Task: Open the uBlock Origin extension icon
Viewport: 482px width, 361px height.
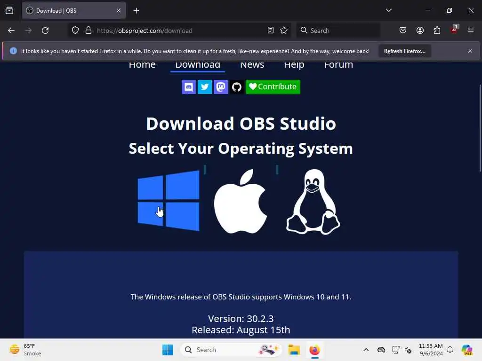Action: click(x=454, y=30)
